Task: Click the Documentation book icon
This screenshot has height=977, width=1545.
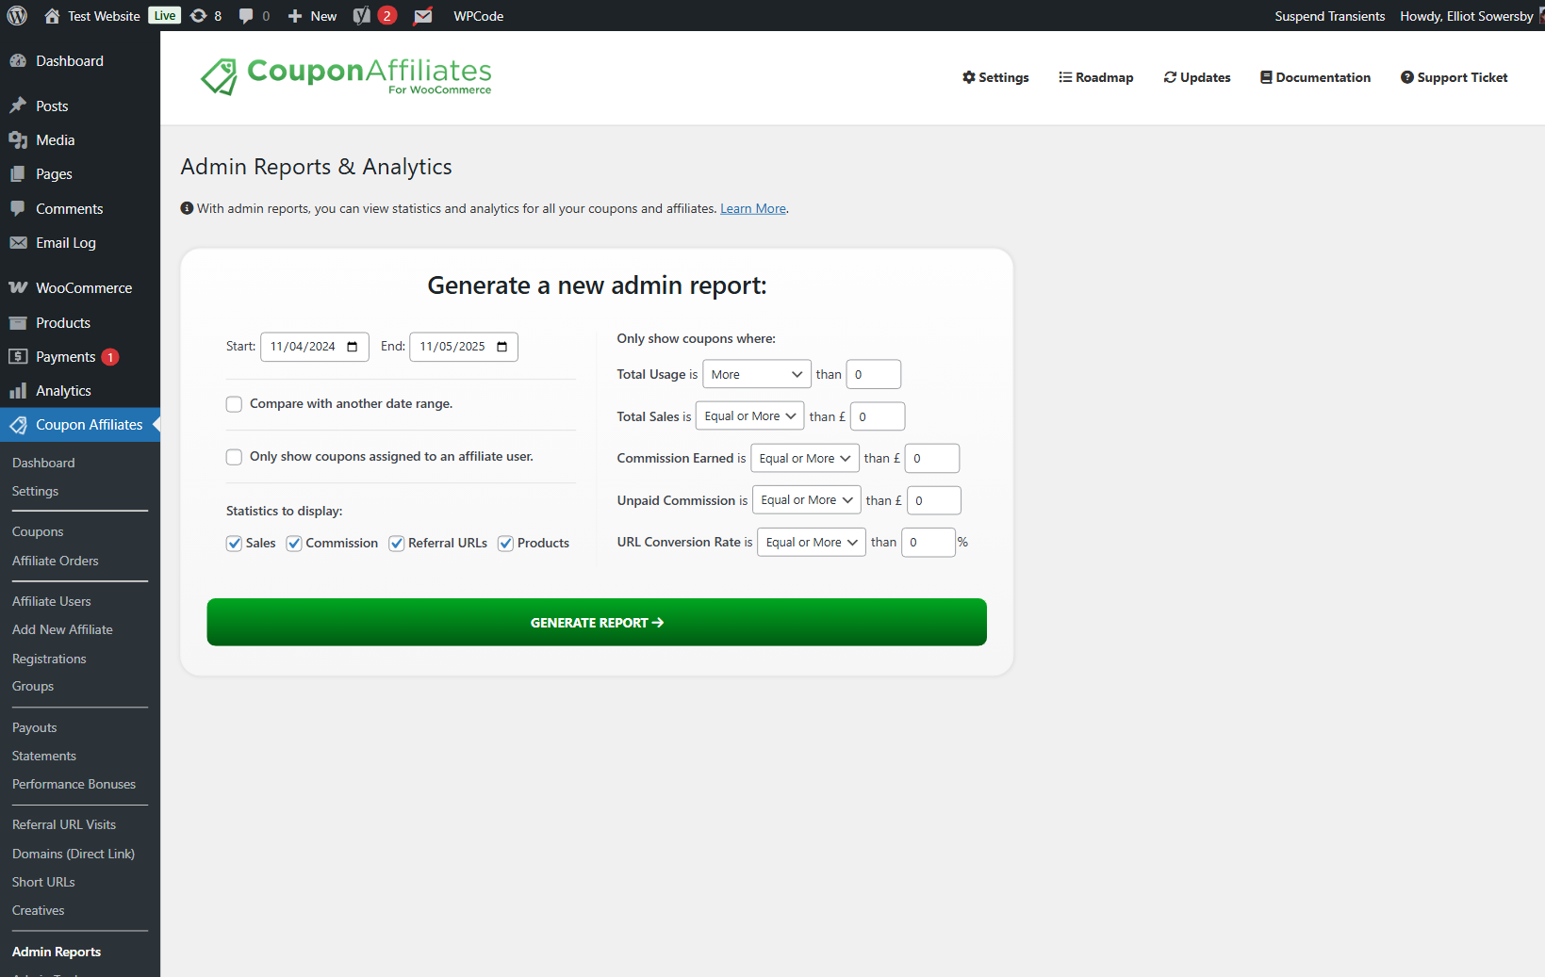Action: click(1266, 77)
